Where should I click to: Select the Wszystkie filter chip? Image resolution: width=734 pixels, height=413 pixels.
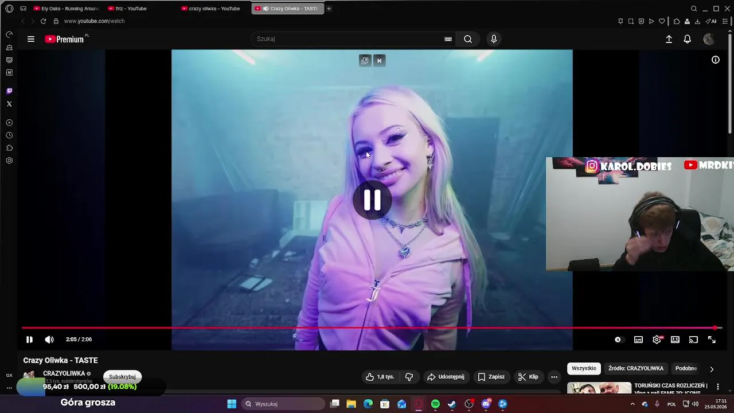pyautogui.click(x=584, y=368)
